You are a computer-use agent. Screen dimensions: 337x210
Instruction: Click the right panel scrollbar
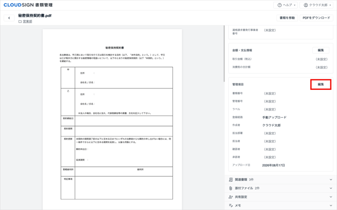224,54
